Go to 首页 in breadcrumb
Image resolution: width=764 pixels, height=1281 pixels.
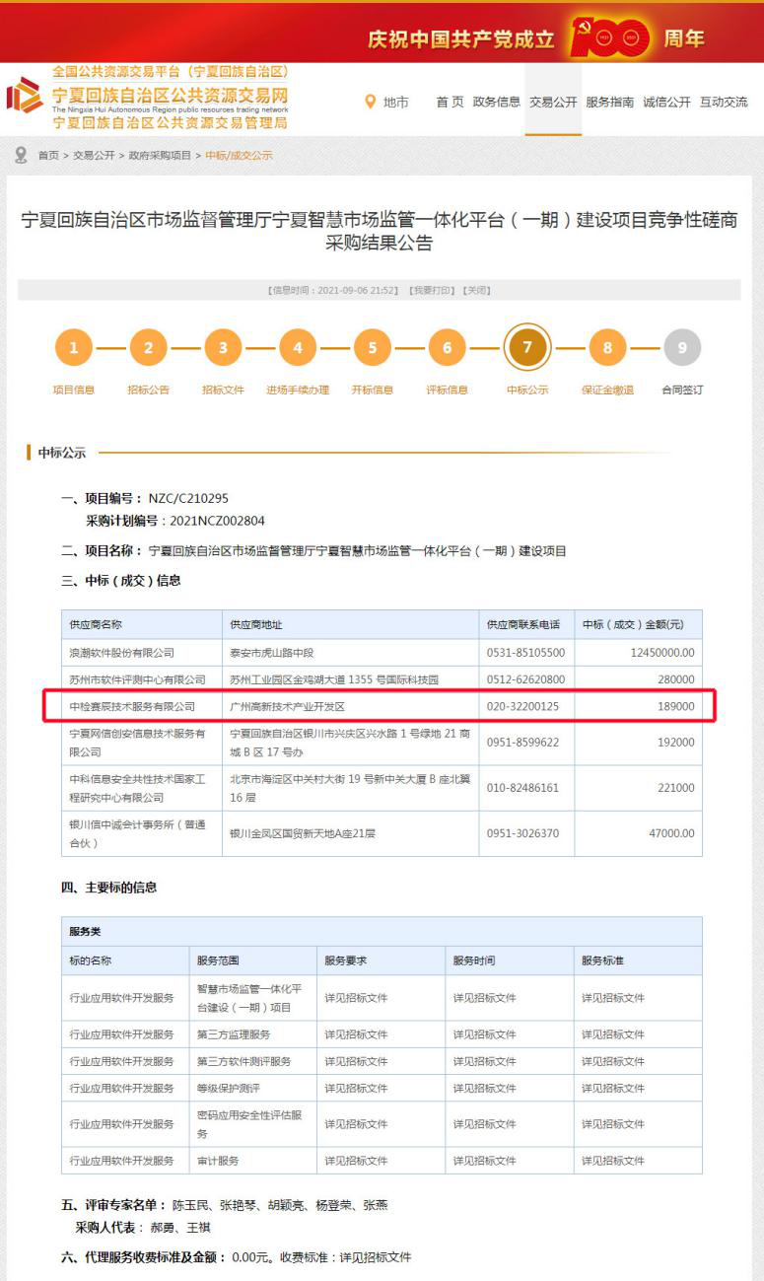(x=48, y=156)
